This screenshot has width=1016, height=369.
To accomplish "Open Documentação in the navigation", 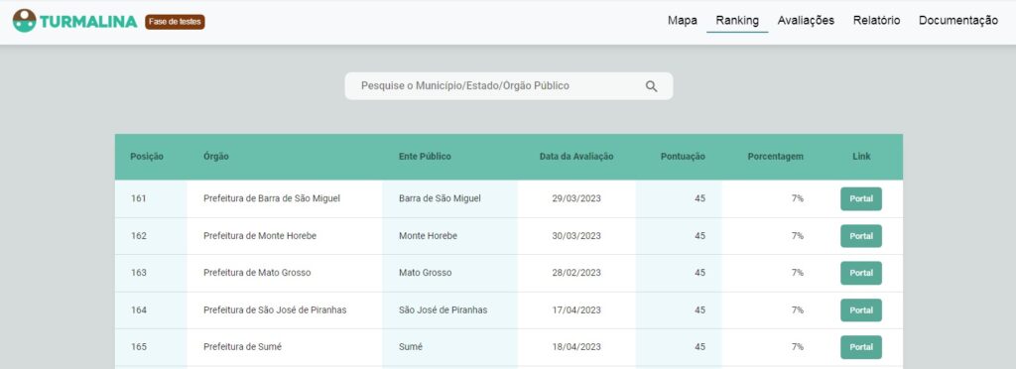I will (x=958, y=20).
